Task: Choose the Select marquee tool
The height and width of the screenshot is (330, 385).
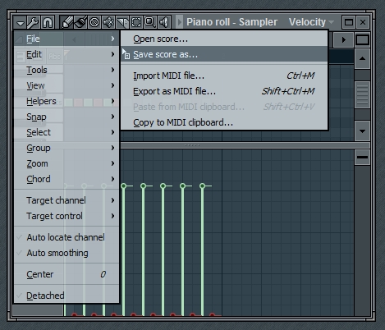Action: [x=136, y=22]
